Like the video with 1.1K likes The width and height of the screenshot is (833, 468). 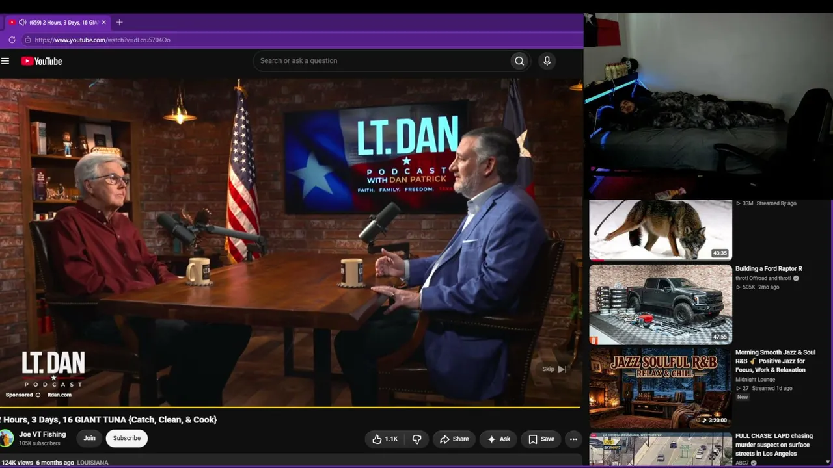(x=385, y=439)
